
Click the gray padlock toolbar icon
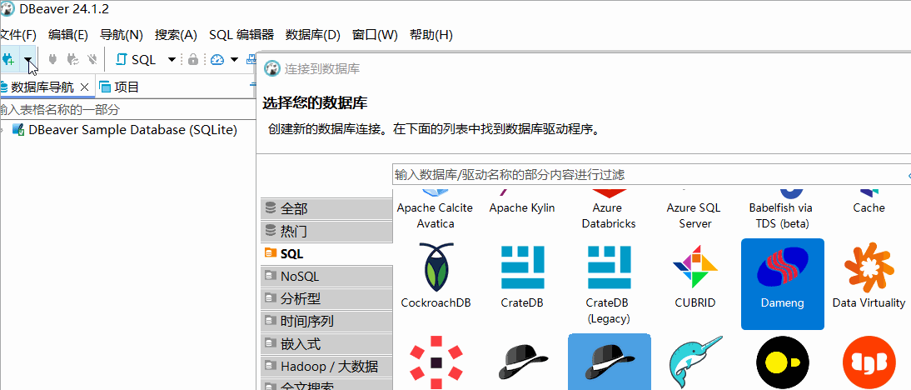click(193, 59)
